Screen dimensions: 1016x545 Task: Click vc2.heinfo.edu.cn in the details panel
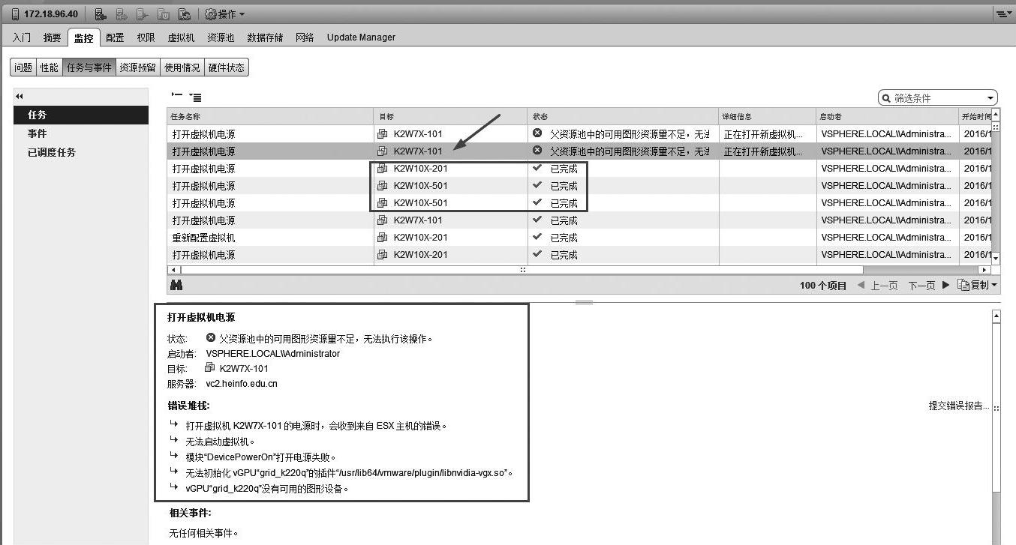(x=242, y=384)
